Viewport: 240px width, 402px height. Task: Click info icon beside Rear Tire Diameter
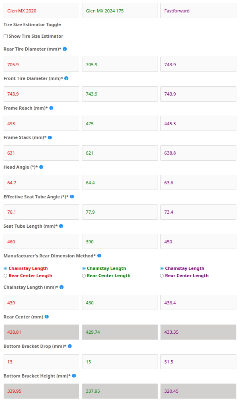pos(65,49)
